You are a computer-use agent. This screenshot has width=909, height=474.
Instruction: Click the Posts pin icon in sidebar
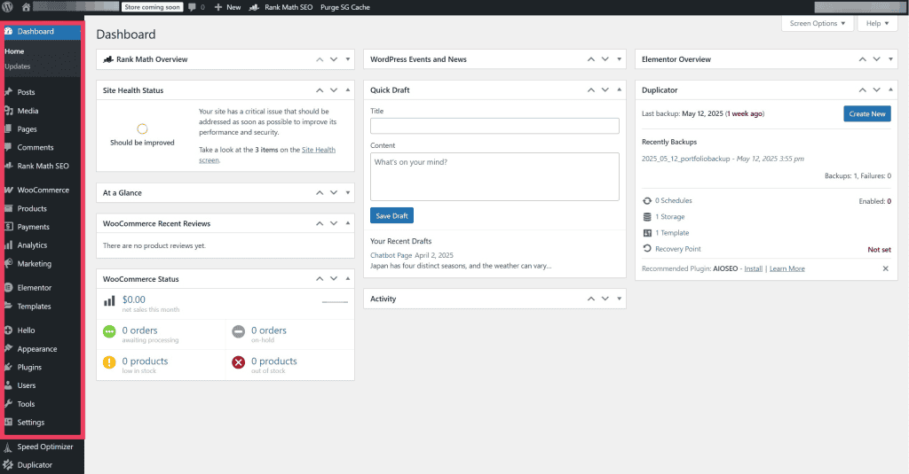8,92
